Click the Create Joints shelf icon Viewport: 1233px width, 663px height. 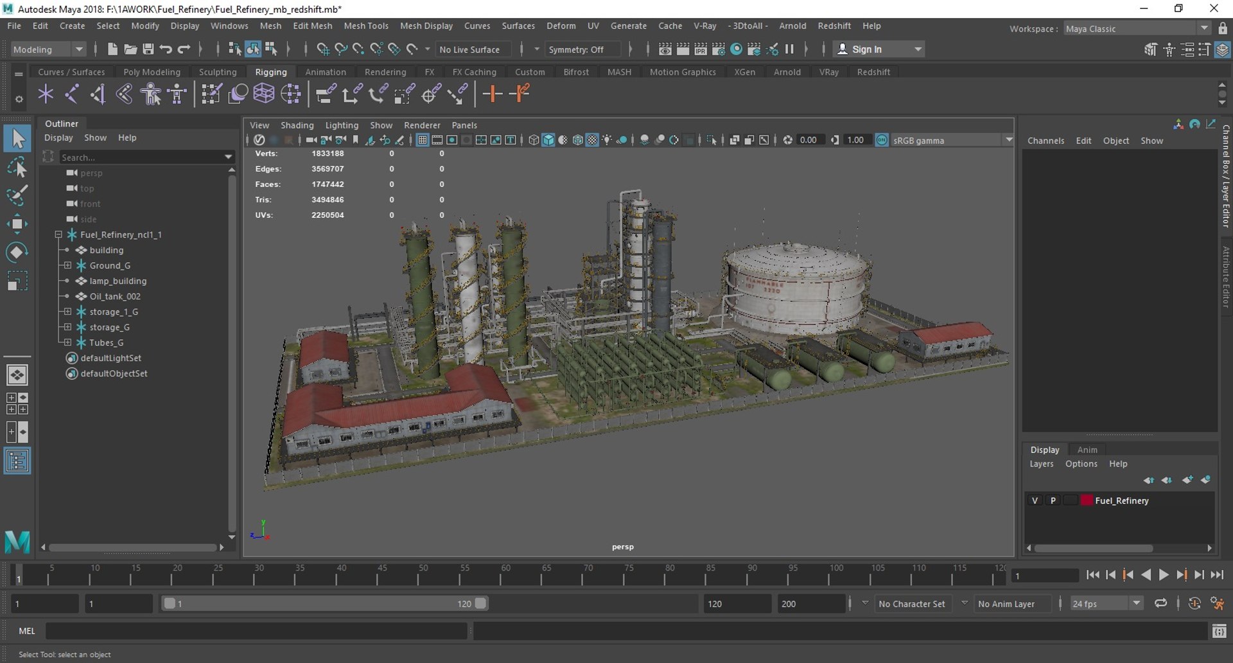[72, 94]
